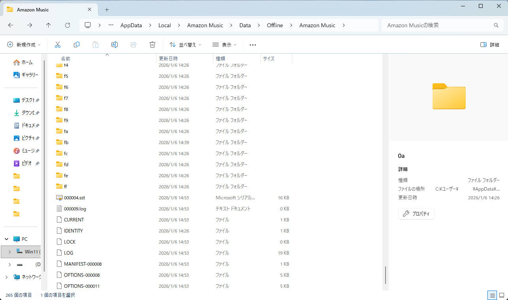This screenshot has width=508, height=300.
Task: Click the Refresh icon in the address bar
Action: (67, 25)
